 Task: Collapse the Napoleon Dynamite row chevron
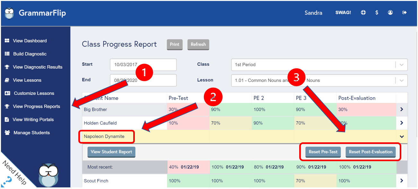[x=402, y=137]
